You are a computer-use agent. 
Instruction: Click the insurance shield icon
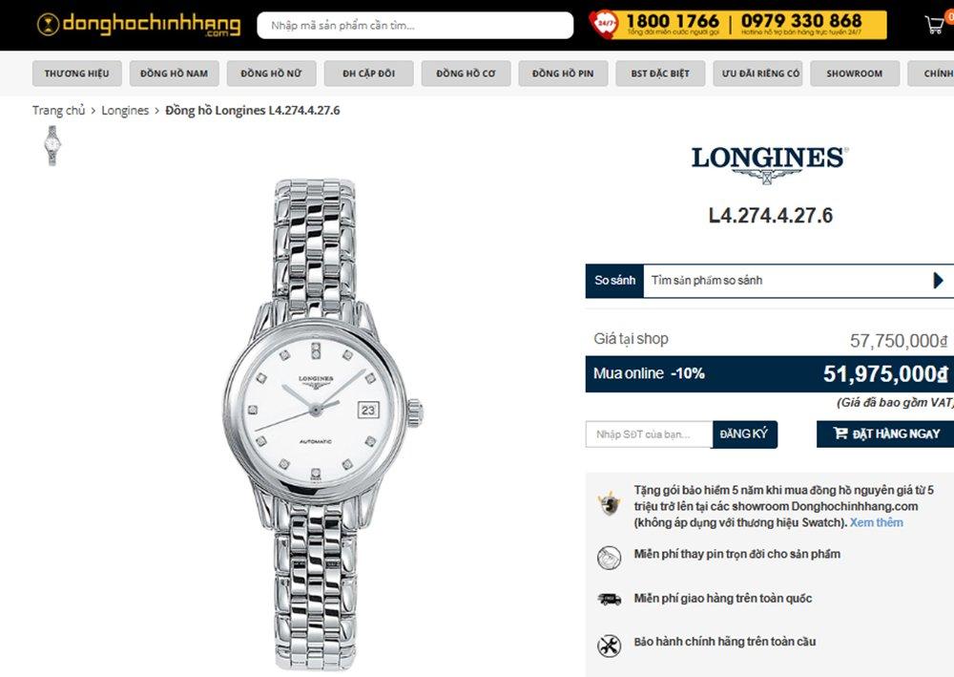(x=609, y=504)
